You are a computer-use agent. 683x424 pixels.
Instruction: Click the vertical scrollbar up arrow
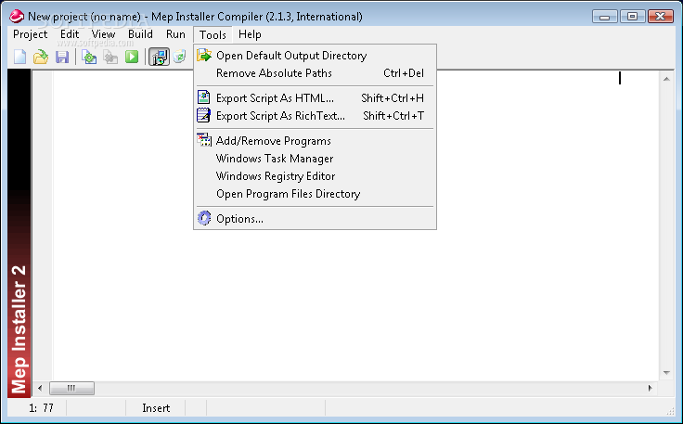click(x=666, y=79)
